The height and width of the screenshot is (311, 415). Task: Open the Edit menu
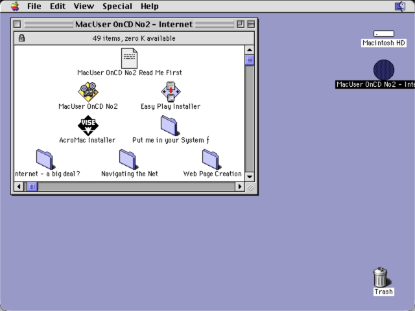[x=58, y=6]
